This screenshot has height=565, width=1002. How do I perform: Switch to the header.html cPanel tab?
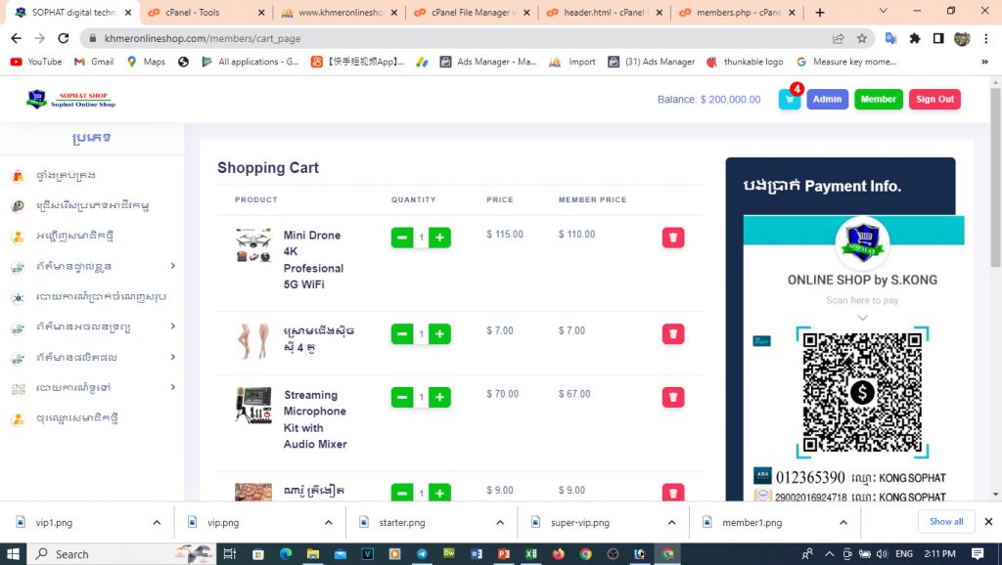[x=601, y=13]
